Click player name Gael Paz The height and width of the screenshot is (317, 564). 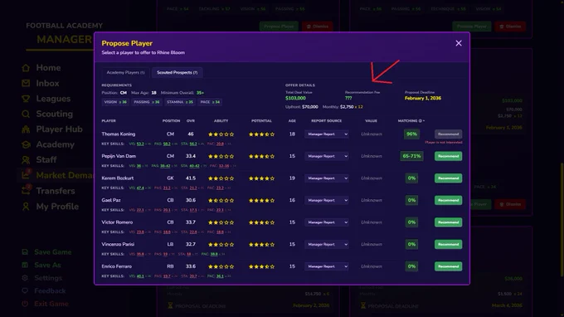pyautogui.click(x=111, y=200)
